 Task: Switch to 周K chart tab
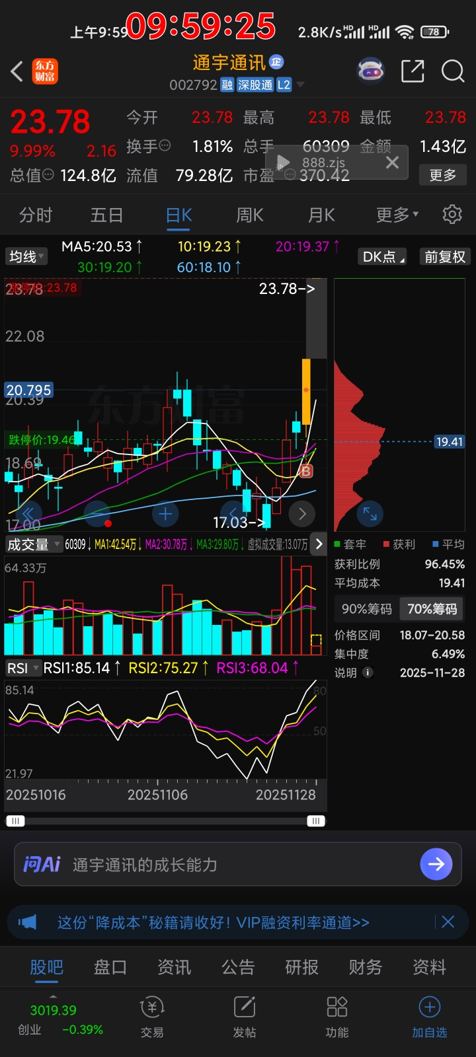[x=250, y=215]
